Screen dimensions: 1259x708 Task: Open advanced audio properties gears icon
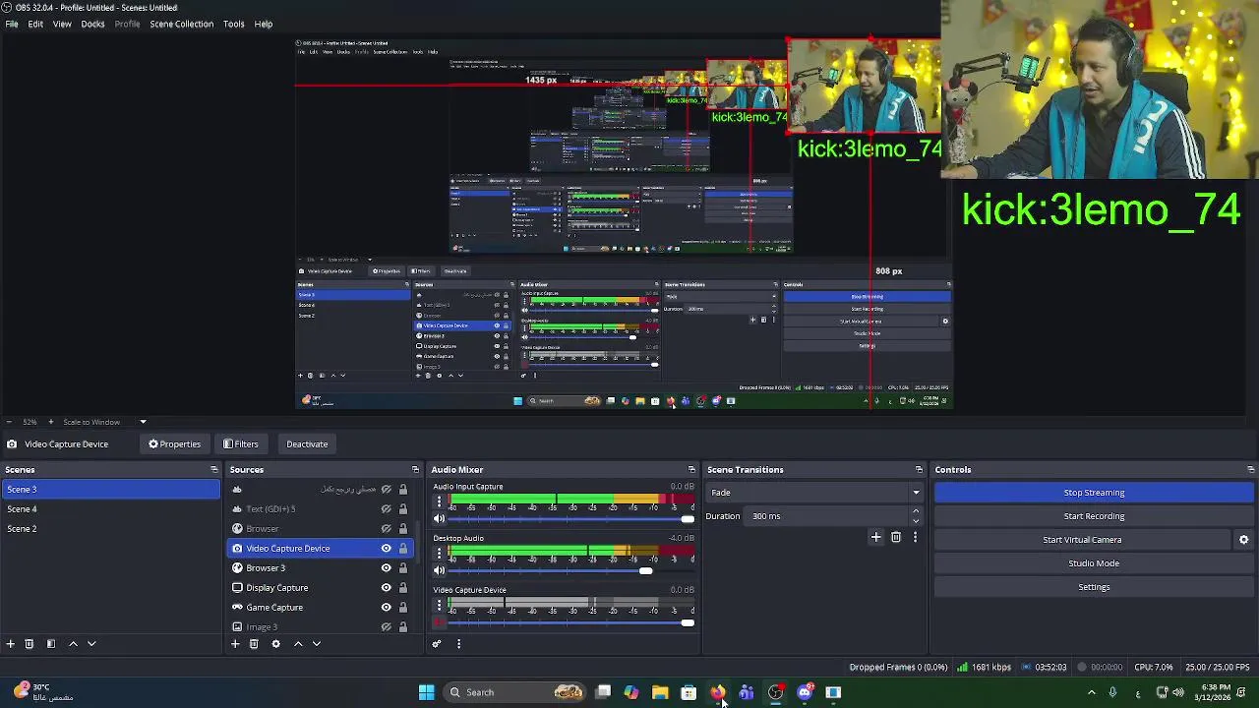tap(437, 644)
